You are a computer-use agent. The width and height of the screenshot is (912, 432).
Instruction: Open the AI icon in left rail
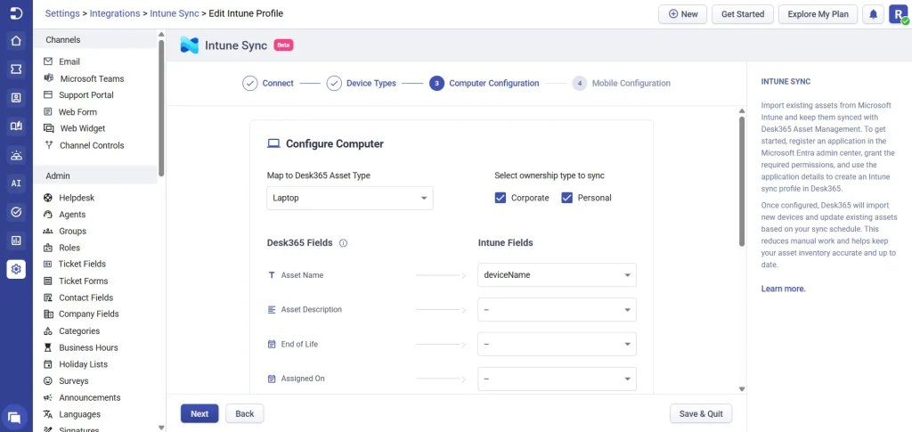coord(16,183)
